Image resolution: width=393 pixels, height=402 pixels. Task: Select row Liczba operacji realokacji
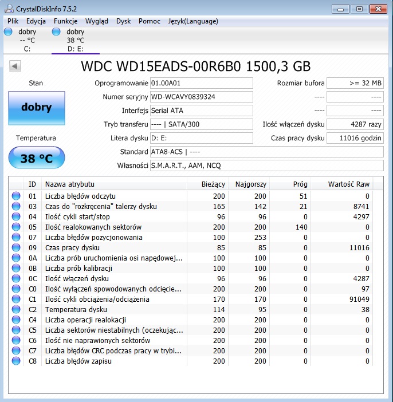point(191,320)
